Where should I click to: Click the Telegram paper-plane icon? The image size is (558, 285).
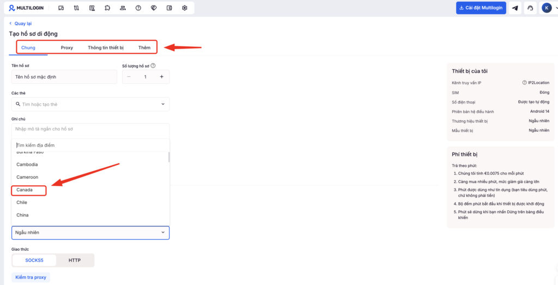click(x=515, y=8)
